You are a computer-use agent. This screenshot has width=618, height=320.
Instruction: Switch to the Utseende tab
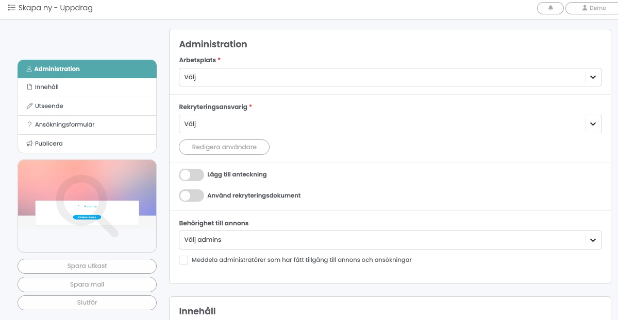87,106
